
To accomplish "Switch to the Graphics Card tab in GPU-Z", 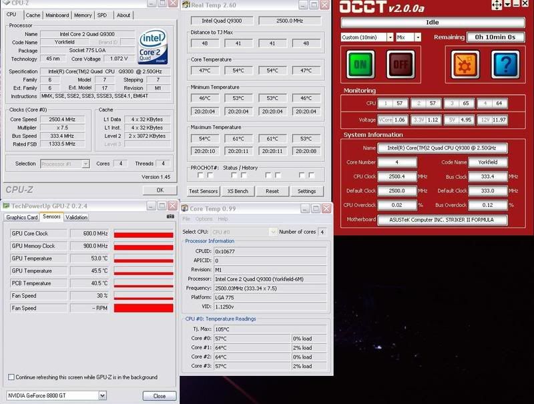I will (22, 217).
